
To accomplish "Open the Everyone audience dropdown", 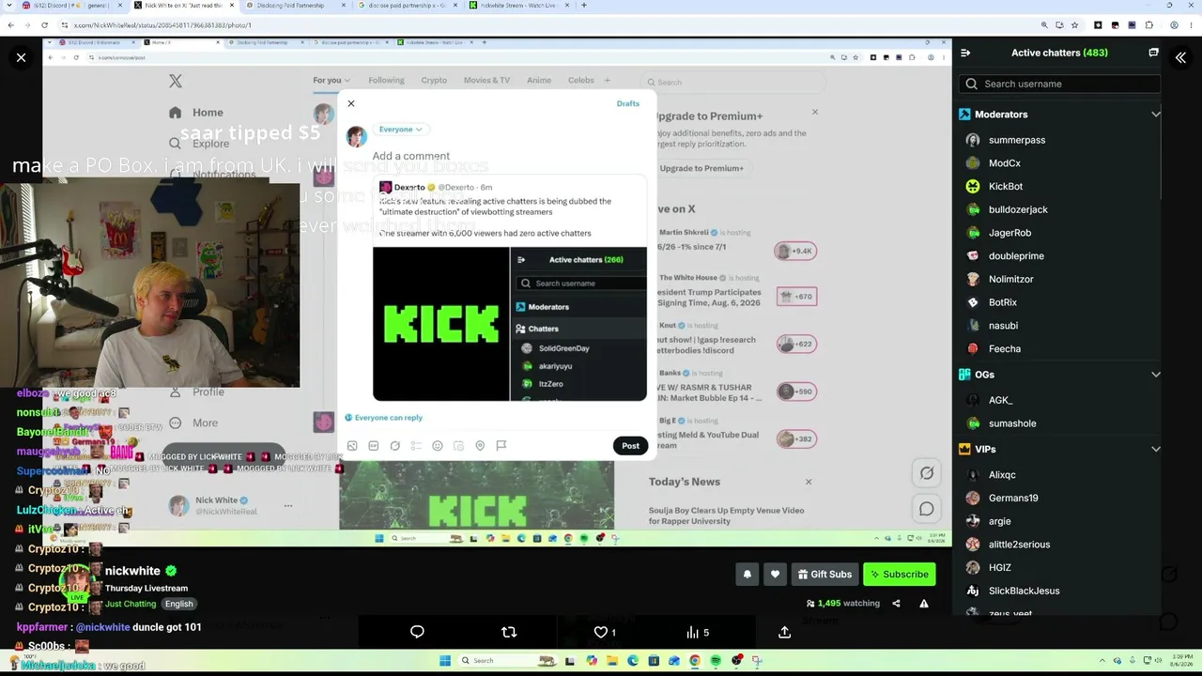I will (x=400, y=129).
